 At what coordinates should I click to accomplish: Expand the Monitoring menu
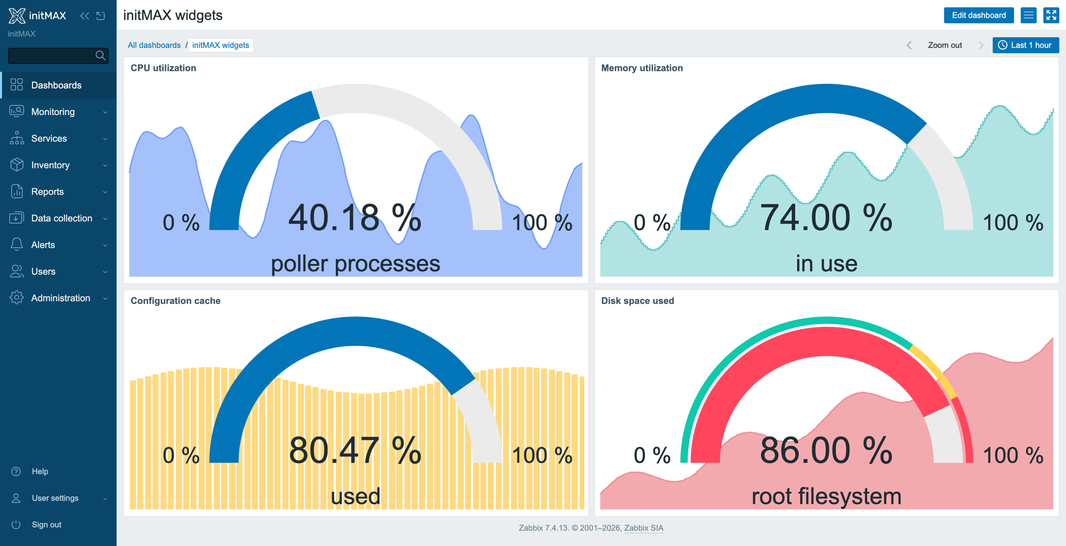pos(58,112)
